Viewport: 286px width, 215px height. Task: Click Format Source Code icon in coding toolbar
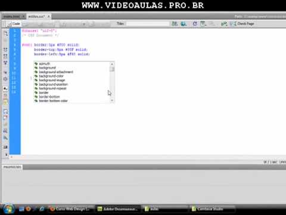pyautogui.click(x=5, y=147)
